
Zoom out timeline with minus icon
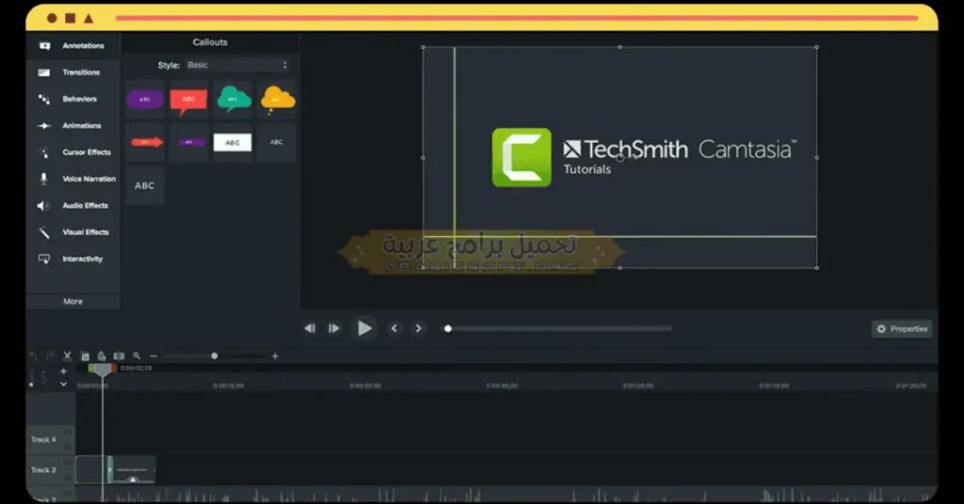[153, 356]
